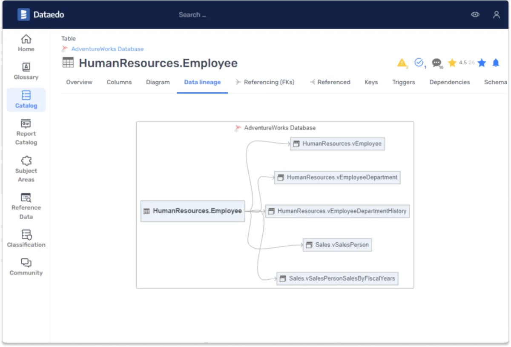Switch to the Overview tab
This screenshot has height=347, width=511.
click(x=79, y=82)
